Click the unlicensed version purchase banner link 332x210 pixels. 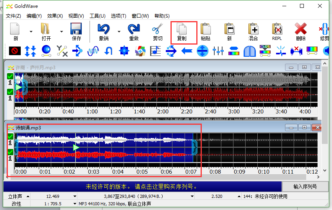[142, 187]
